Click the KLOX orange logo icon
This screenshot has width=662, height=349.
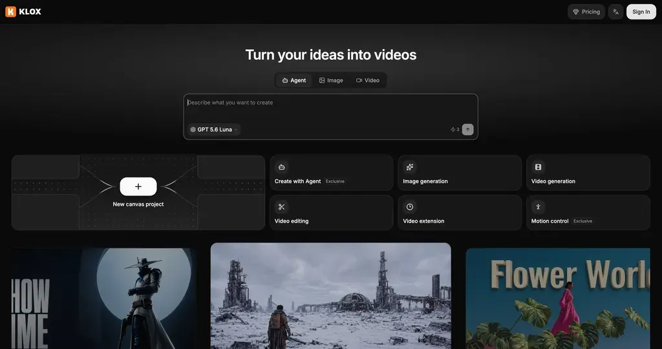tap(10, 12)
